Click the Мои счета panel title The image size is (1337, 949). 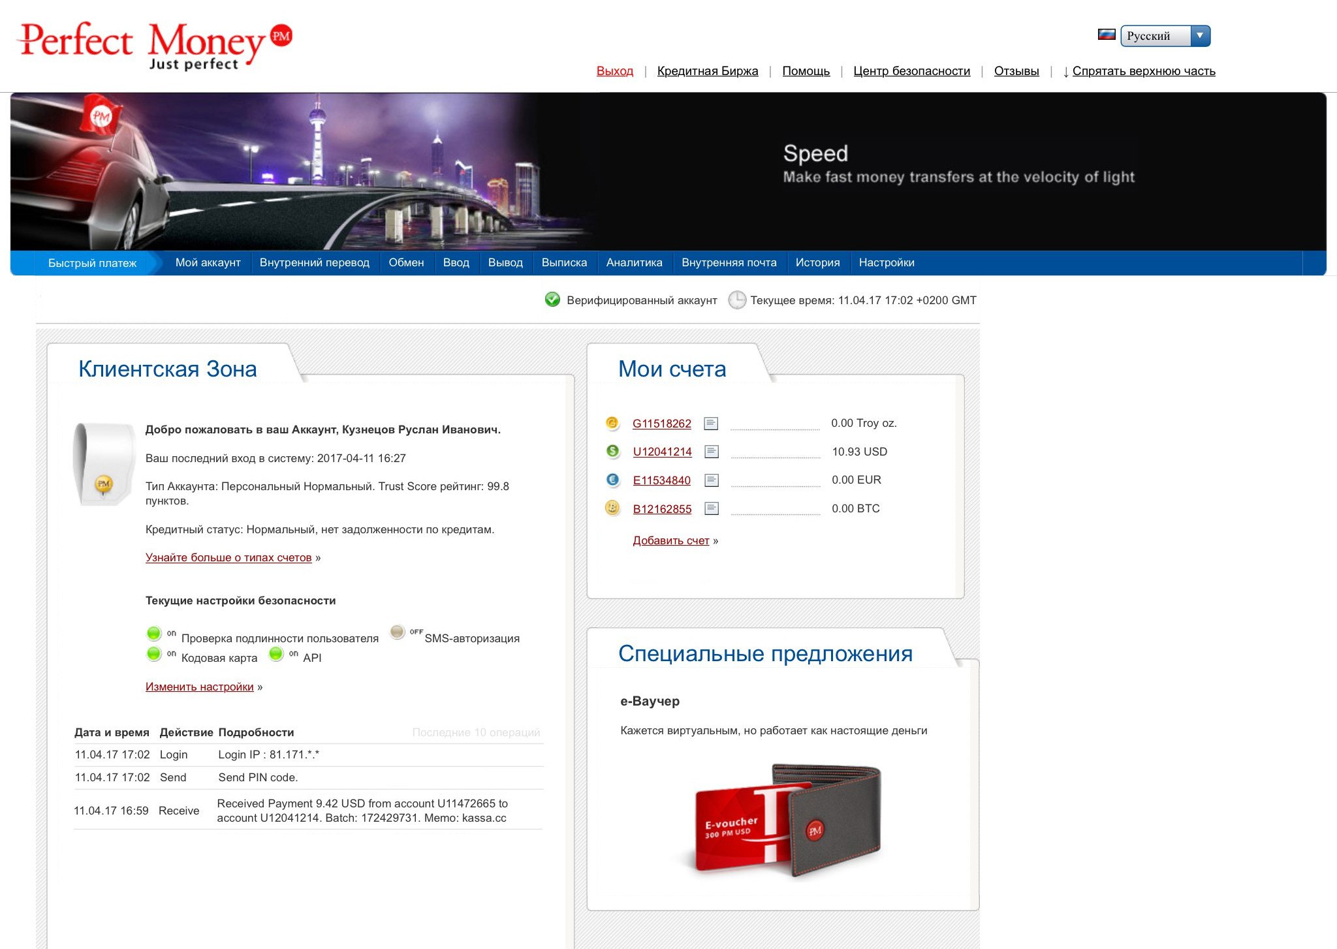tap(672, 369)
